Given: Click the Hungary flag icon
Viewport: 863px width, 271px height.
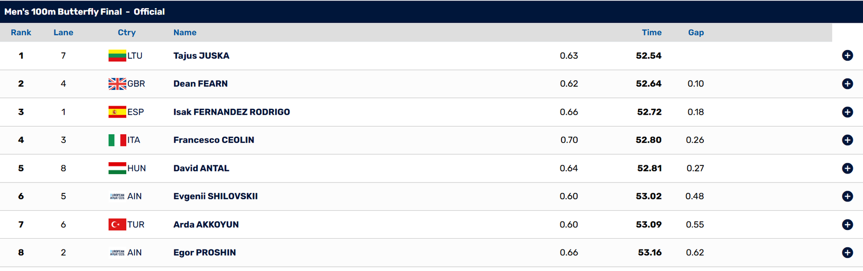Looking at the screenshot, I should (117, 168).
